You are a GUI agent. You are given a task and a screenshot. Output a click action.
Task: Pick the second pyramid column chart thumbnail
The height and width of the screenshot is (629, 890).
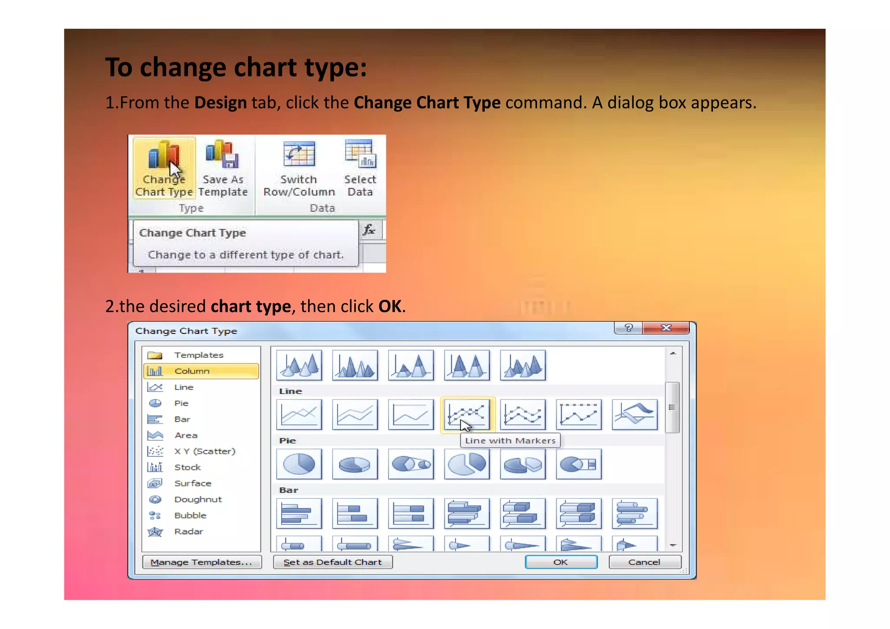(355, 365)
